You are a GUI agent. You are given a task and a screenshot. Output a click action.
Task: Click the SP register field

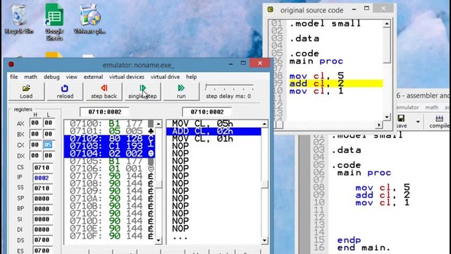tap(42, 198)
